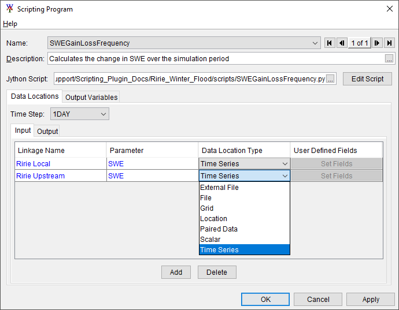The image size is (399, 310).
Task: Click the Edit Script button
Action: 367,79
